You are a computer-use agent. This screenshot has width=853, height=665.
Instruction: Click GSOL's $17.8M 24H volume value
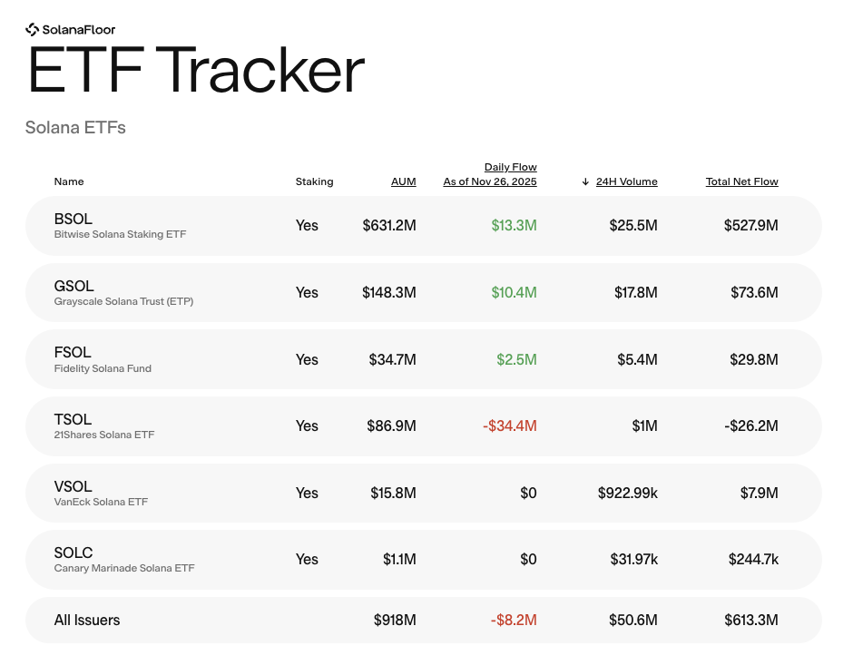(x=636, y=292)
